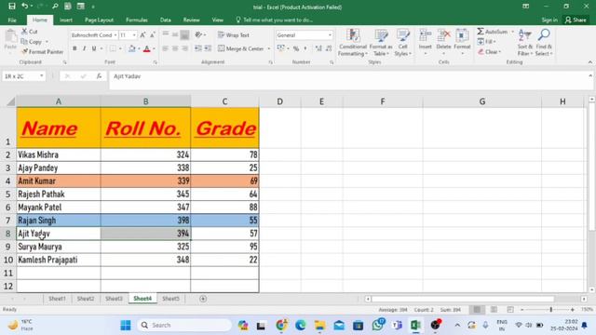The height and width of the screenshot is (335, 596).
Task: Decrease font size with the small A icon
Action: pos(153,35)
